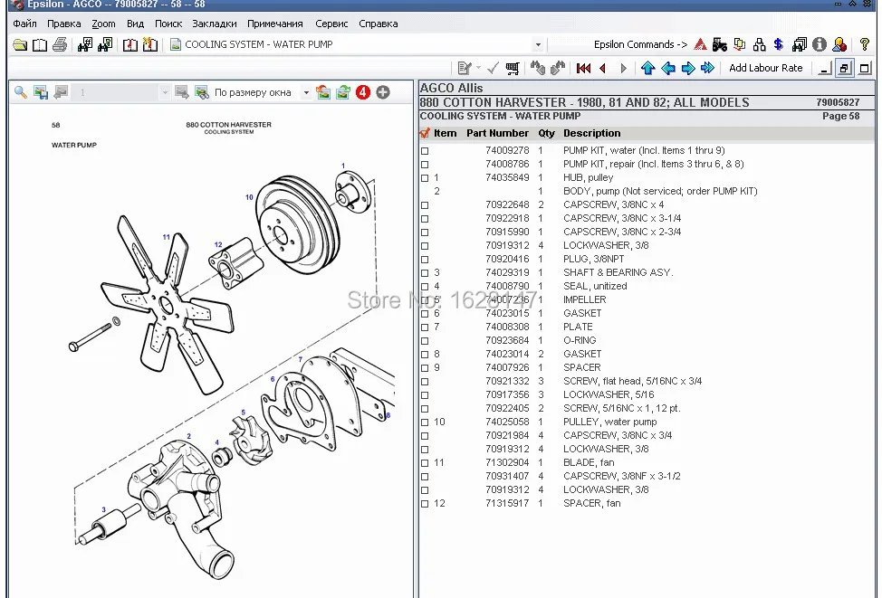Image resolution: width=882 pixels, height=598 pixels.
Task: Open the Закладки menu
Action: [215, 24]
